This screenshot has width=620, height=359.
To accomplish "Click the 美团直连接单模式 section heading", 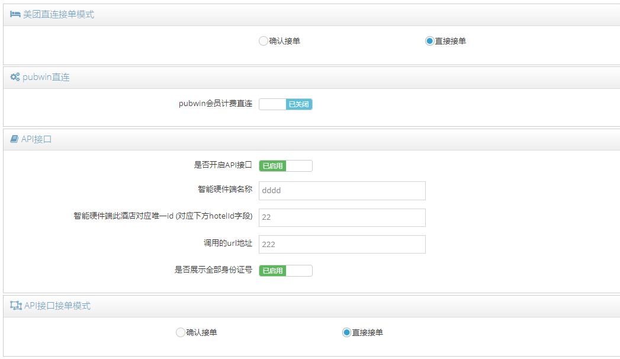I will click(x=59, y=14).
